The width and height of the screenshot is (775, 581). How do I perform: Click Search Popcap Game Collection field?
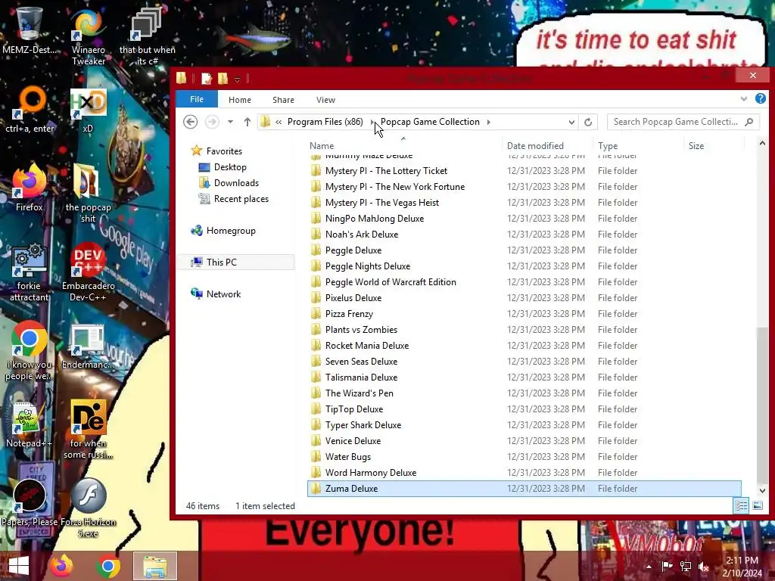683,122
